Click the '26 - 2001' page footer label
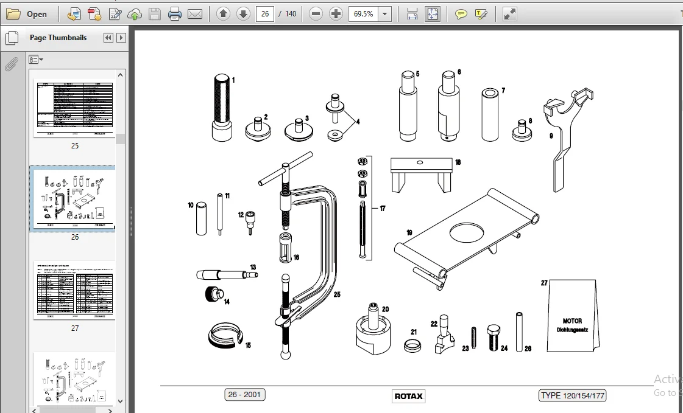Screen dimensions: 683x413 pos(244,395)
